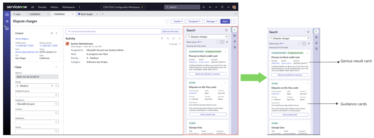This screenshot has height=138, width=374.
Task: Open the All menu in top navigation
Action: tap(32, 7)
